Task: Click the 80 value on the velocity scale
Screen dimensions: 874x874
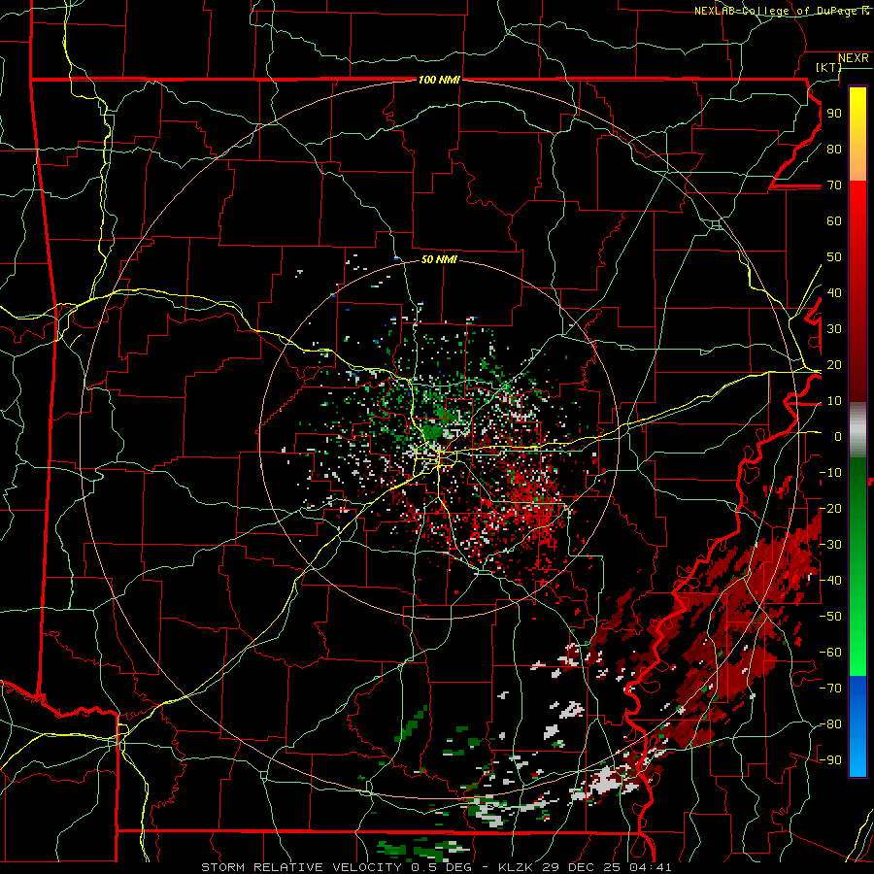Action: click(x=834, y=150)
